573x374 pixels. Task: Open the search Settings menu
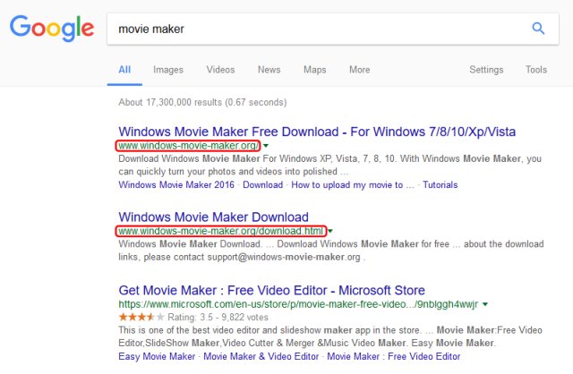click(x=486, y=70)
